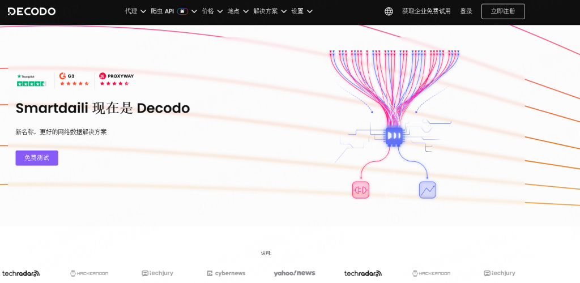The width and height of the screenshot is (580, 283).
Task: Click the cybernews logo
Action: tap(226, 273)
